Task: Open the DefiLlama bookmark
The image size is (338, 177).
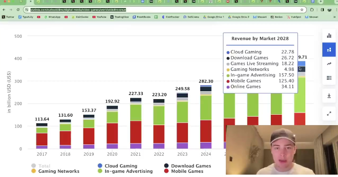Action: coord(191,17)
